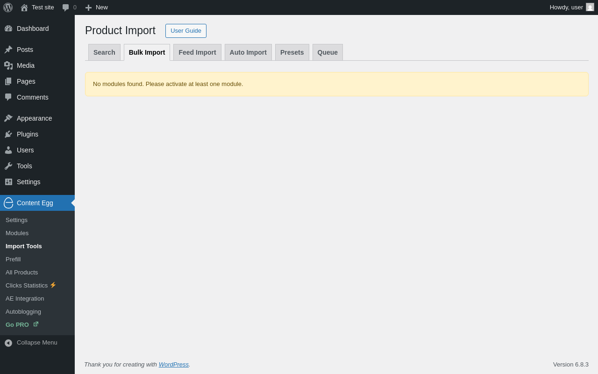Select the Tools wrench icon
This screenshot has width=598, height=374.
click(x=8, y=166)
